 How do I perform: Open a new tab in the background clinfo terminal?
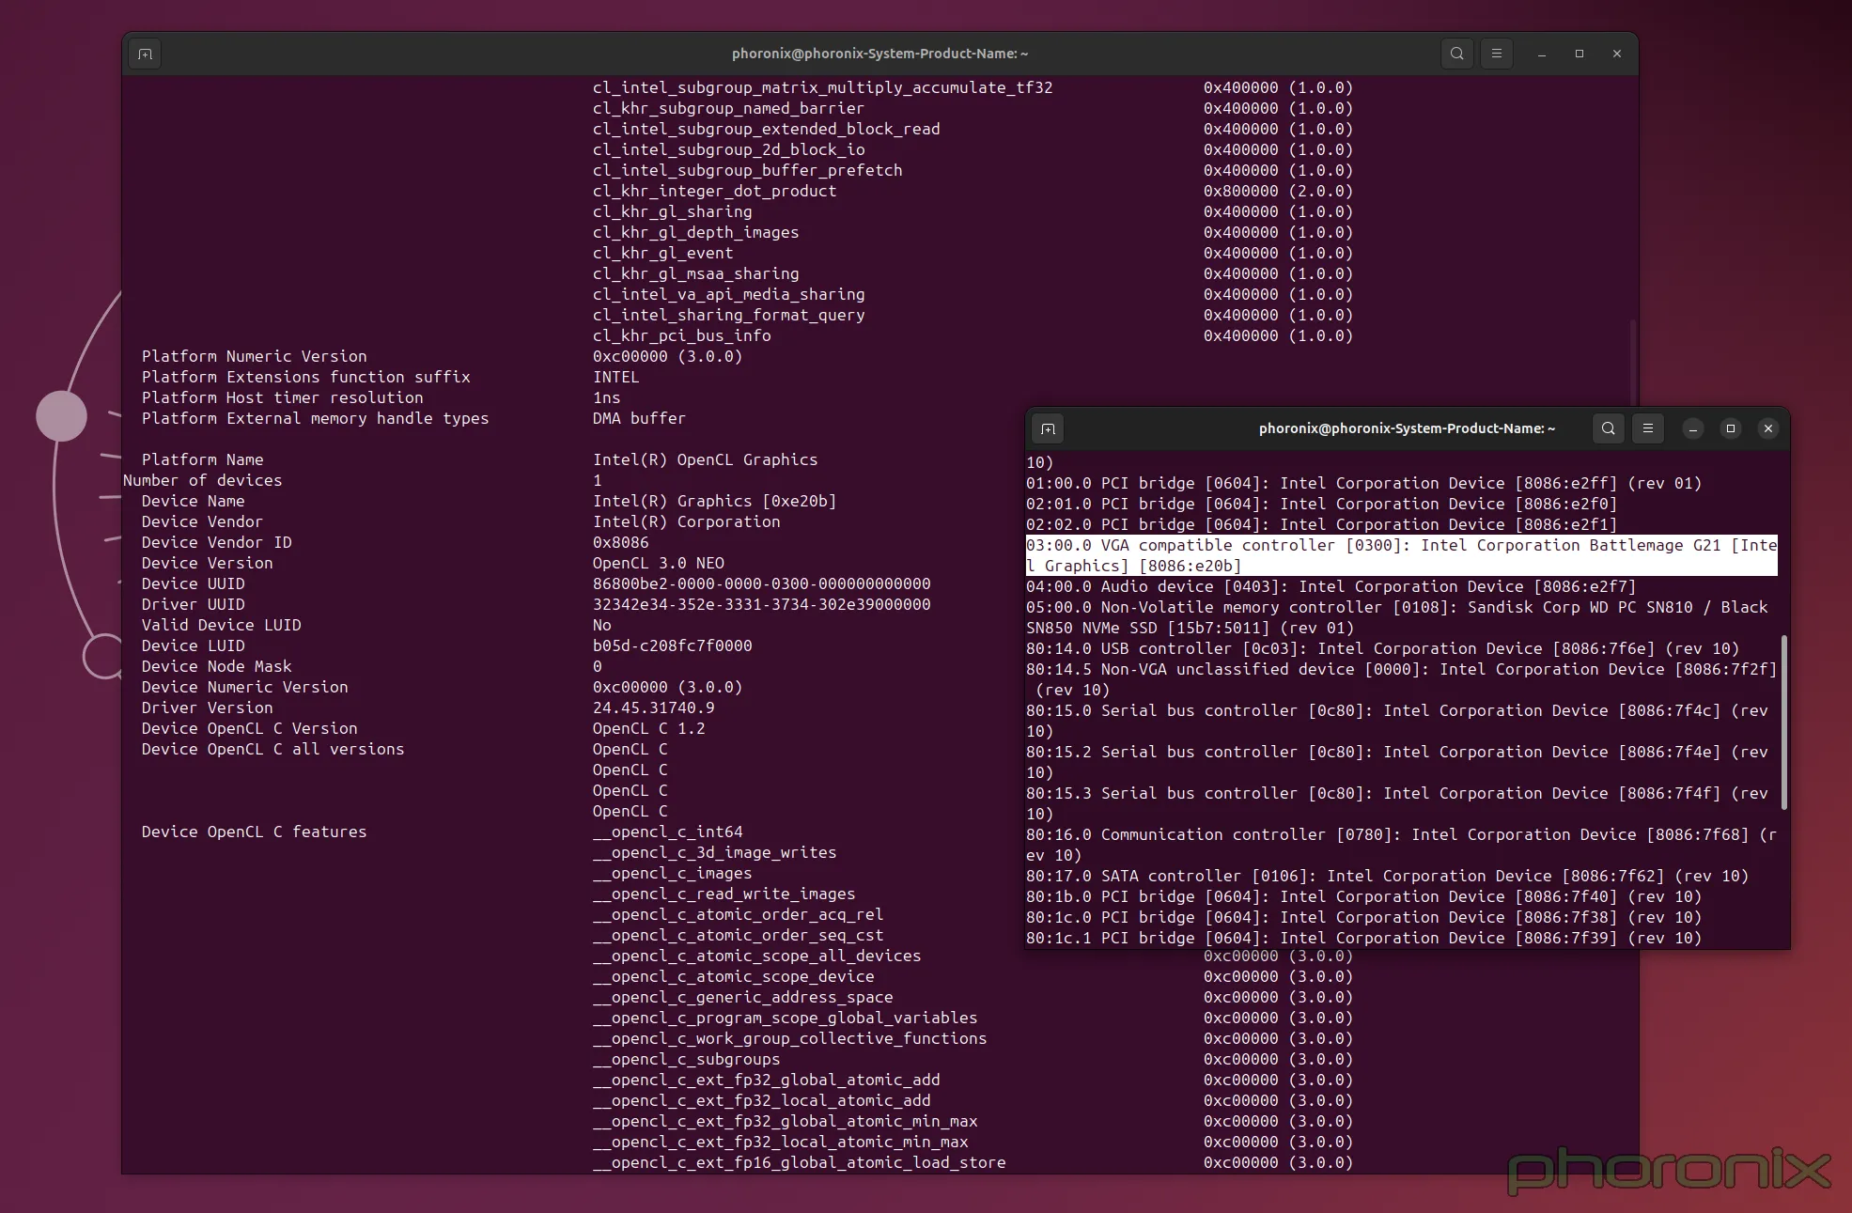click(x=145, y=54)
